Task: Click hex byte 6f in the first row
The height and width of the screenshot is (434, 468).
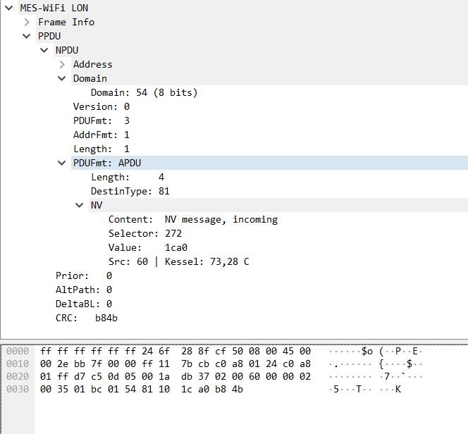Action: point(164,351)
